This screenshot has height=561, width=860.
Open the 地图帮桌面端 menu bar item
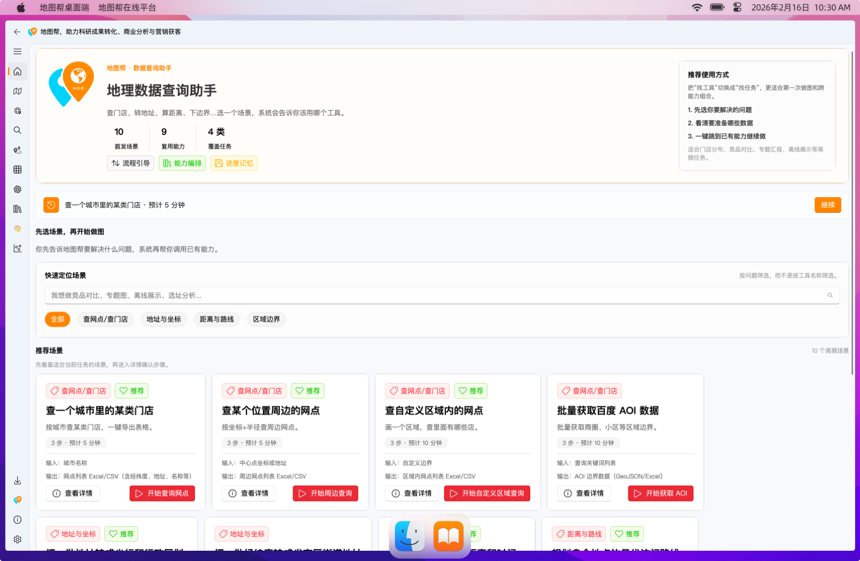64,7
